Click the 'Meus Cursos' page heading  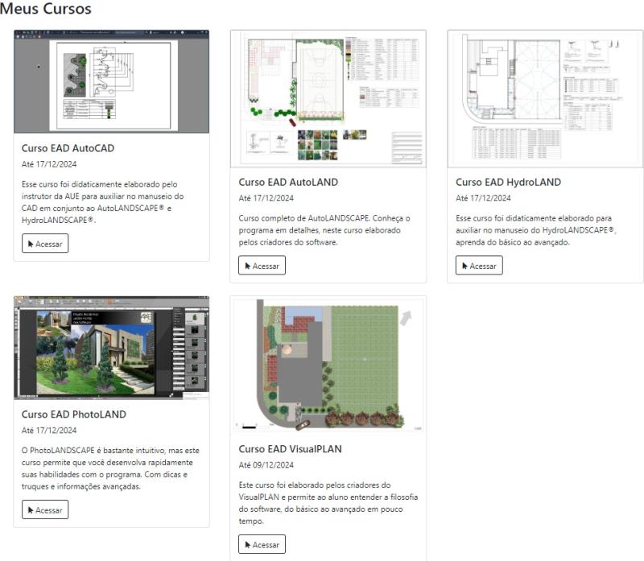pos(46,9)
